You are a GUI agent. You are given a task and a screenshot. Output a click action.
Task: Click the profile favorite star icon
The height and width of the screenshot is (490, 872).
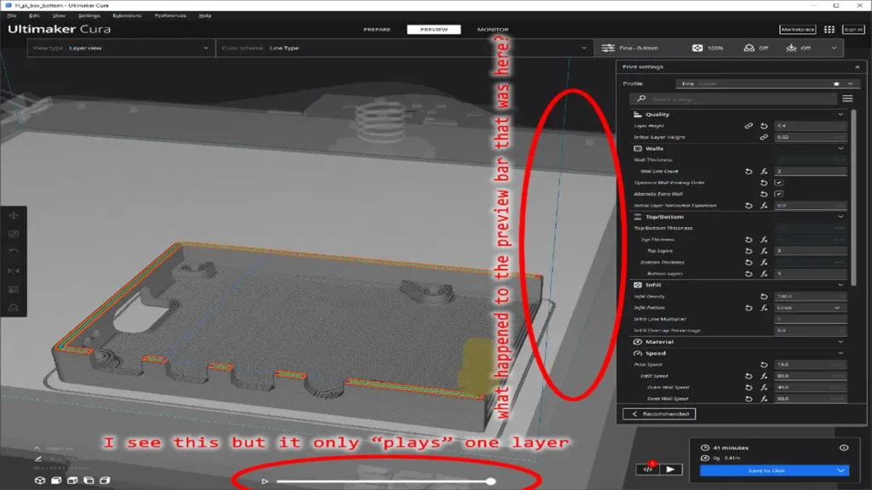click(836, 84)
